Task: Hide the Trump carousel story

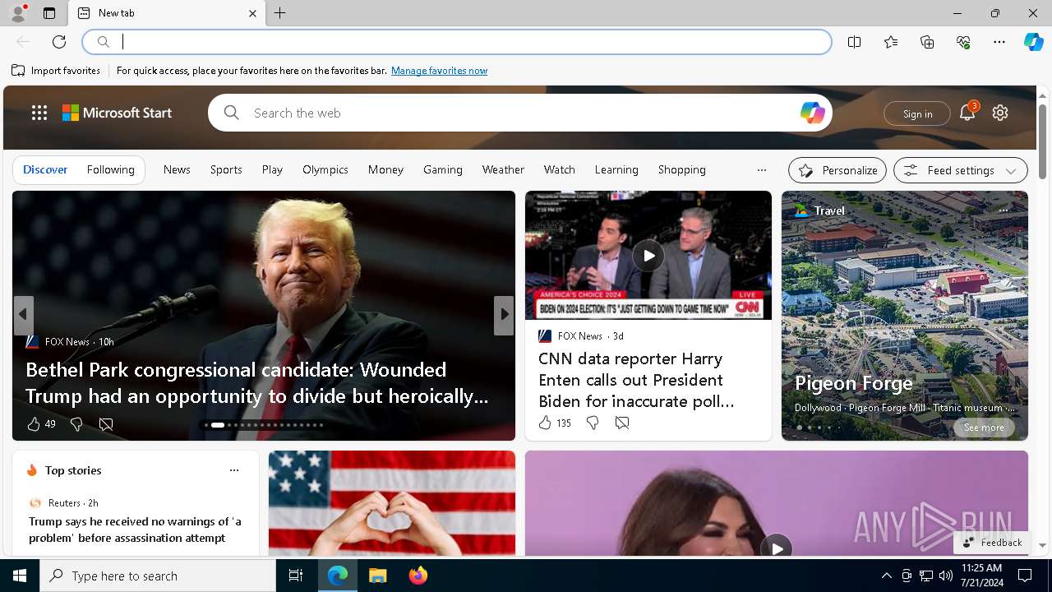Action: 106,424
